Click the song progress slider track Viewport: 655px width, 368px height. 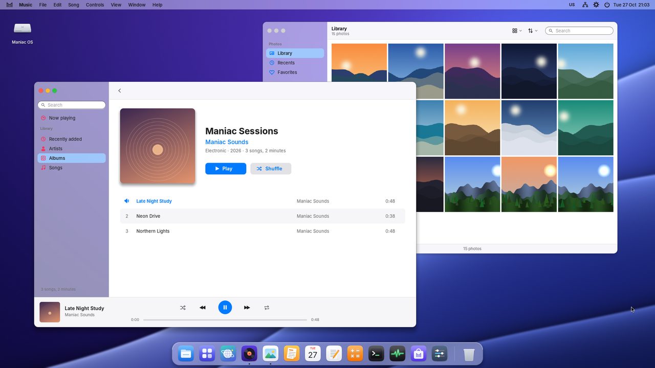225,320
